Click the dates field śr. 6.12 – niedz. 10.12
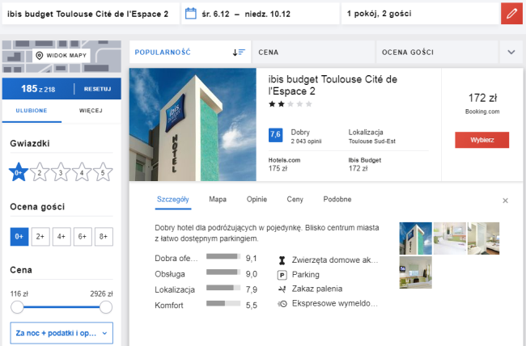Screen dimensions: 526x346 260,14
